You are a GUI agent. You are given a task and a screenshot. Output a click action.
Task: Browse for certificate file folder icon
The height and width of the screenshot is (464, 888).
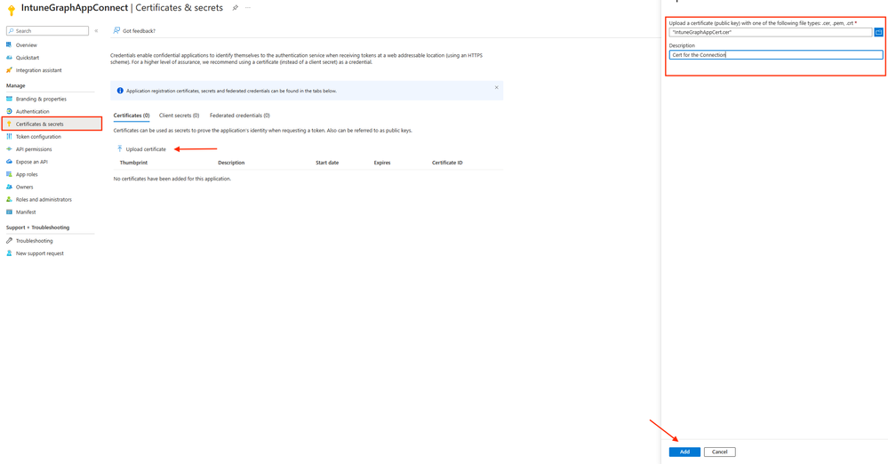click(878, 32)
